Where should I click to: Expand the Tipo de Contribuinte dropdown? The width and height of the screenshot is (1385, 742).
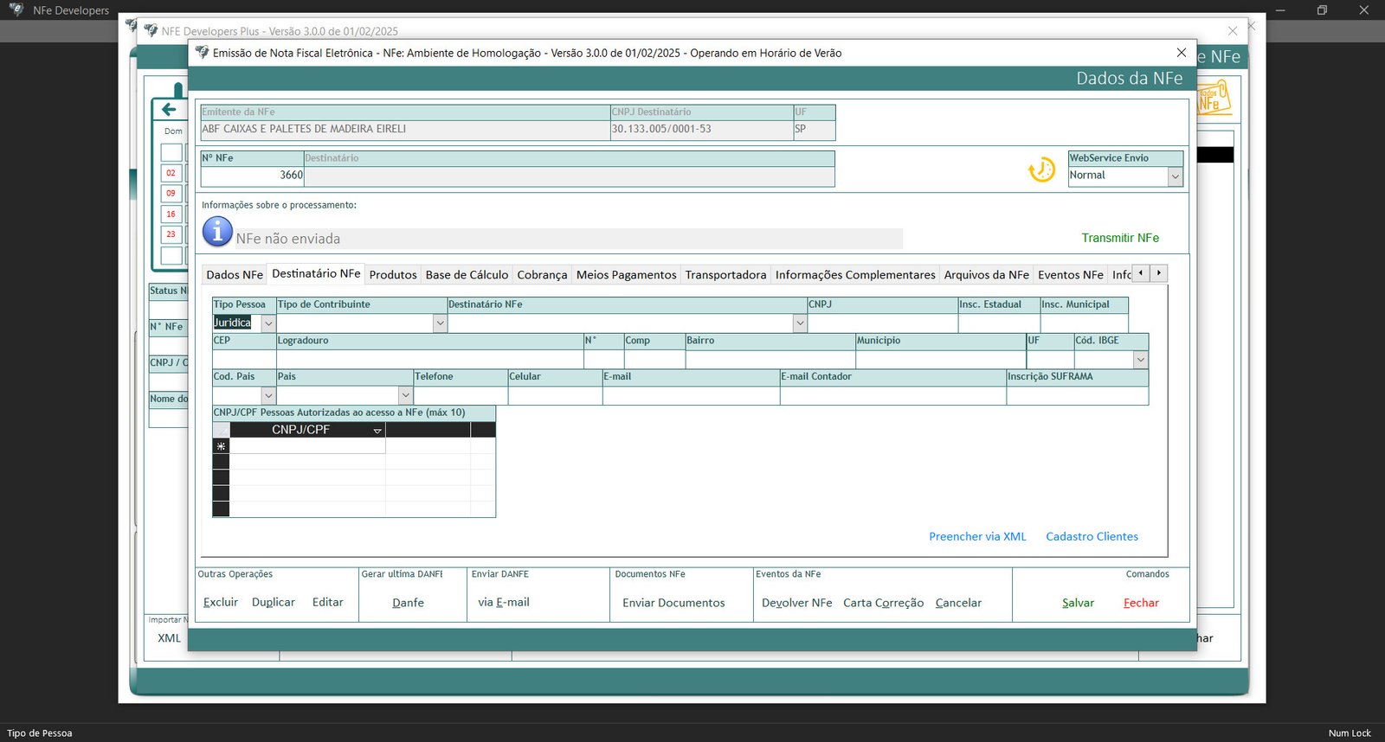pos(440,323)
